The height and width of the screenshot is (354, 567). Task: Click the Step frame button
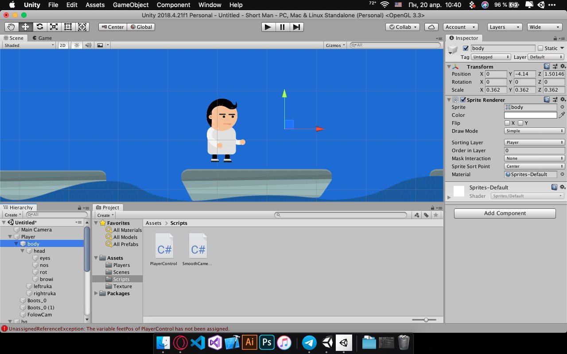click(x=296, y=27)
